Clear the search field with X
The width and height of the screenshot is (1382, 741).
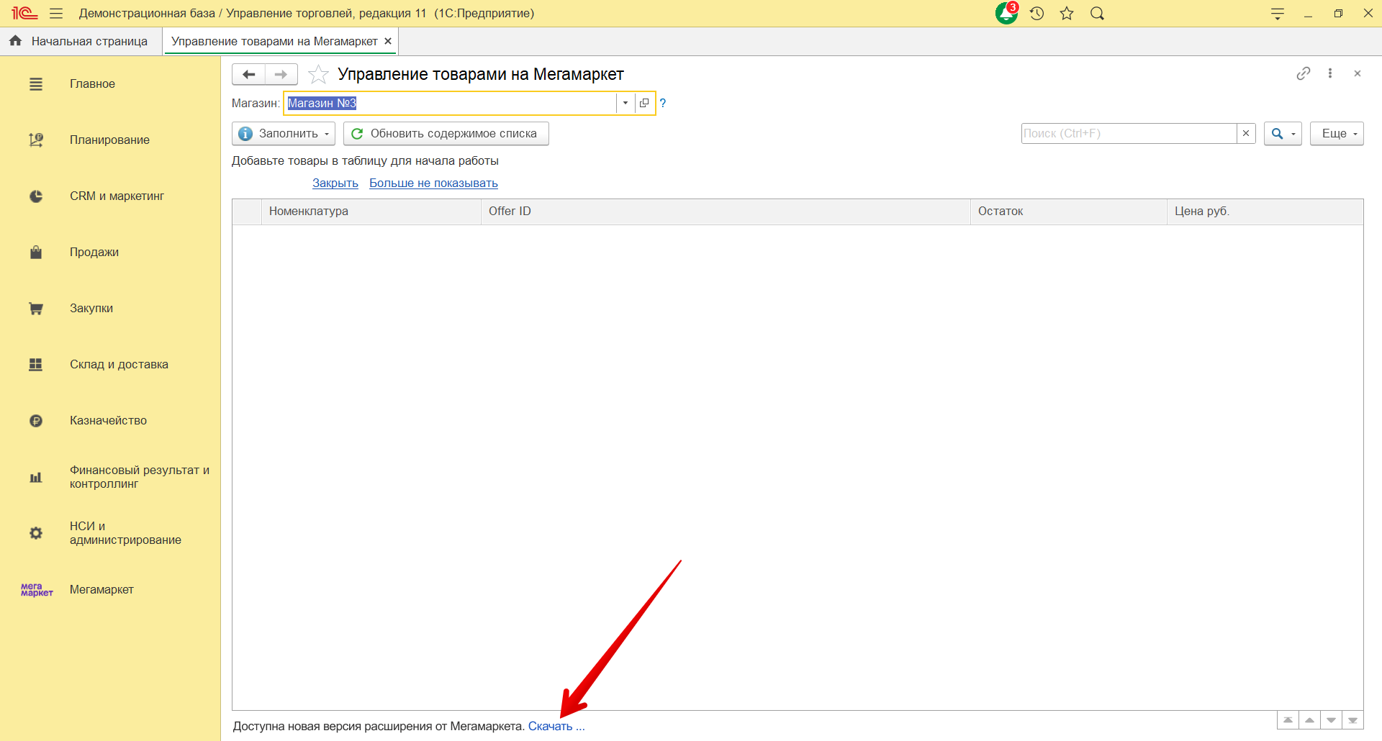(1246, 134)
